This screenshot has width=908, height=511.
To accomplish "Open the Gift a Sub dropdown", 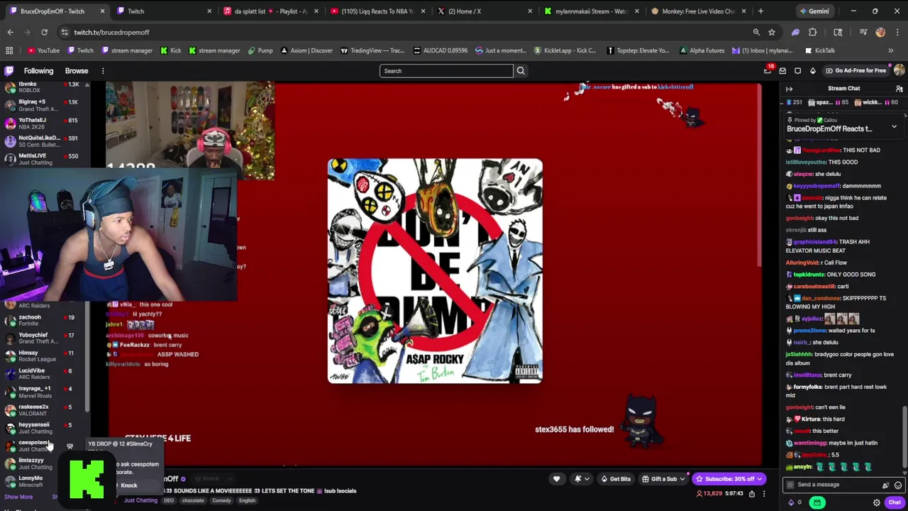I will [664, 479].
